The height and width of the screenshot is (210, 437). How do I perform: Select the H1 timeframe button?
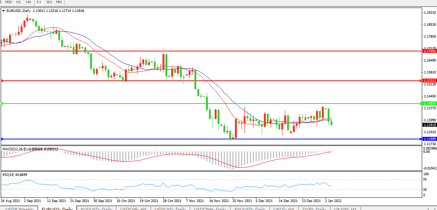tap(18, 2)
